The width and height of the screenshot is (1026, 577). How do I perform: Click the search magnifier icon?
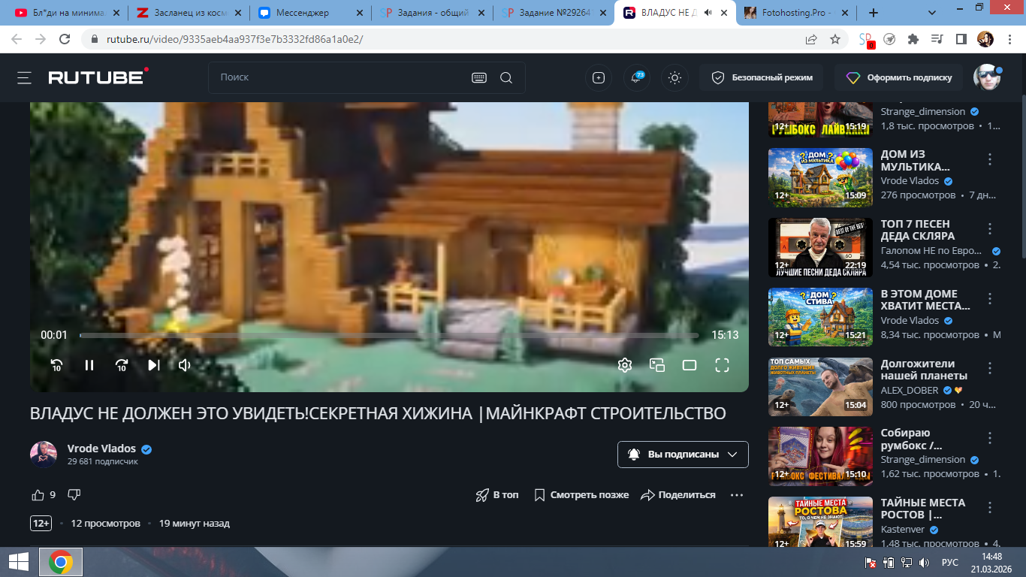click(x=506, y=77)
